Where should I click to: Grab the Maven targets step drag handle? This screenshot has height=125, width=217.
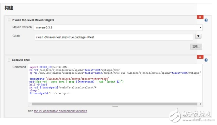[9, 20]
